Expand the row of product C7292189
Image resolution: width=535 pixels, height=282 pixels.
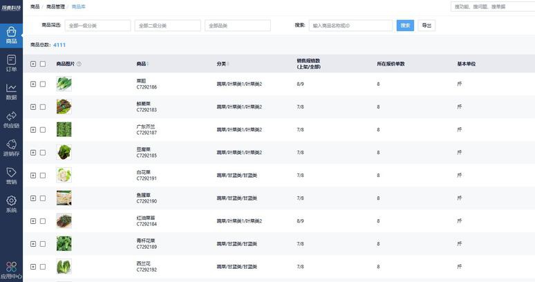33,244
